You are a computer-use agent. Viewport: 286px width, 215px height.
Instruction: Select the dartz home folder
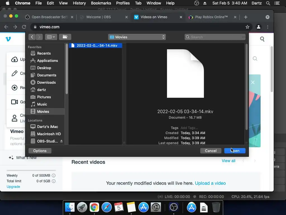[41, 90]
